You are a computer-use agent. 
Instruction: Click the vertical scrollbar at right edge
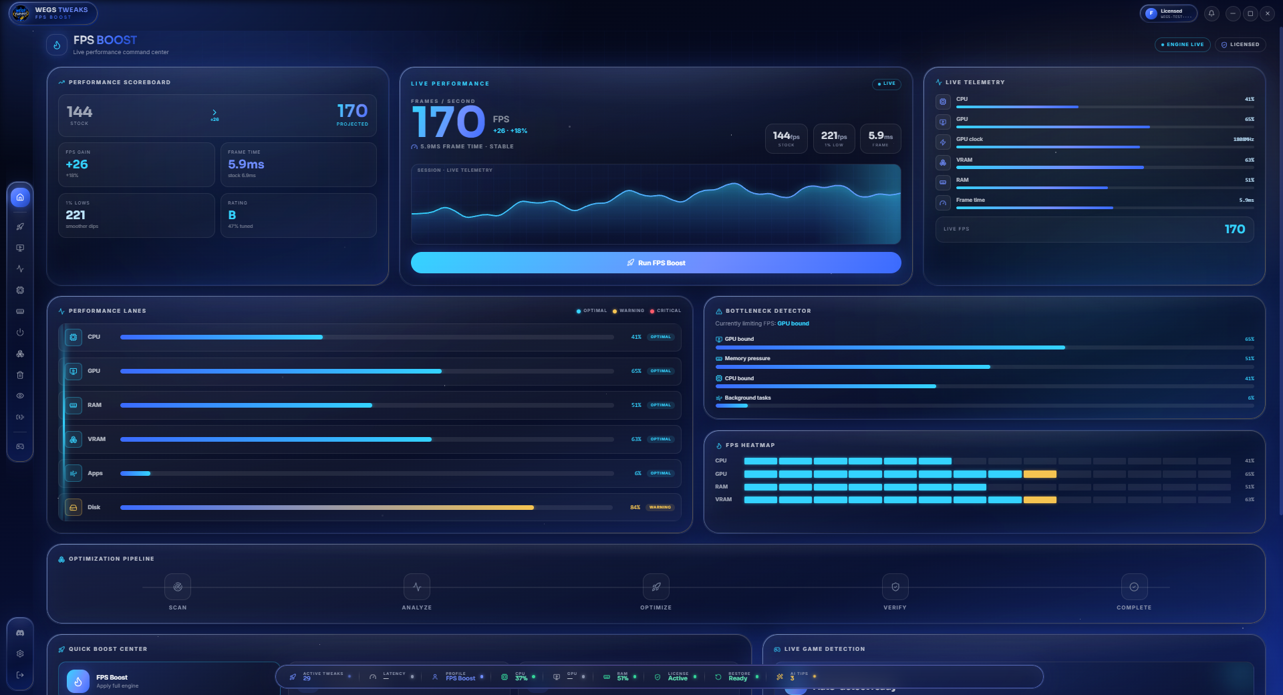point(1280,271)
